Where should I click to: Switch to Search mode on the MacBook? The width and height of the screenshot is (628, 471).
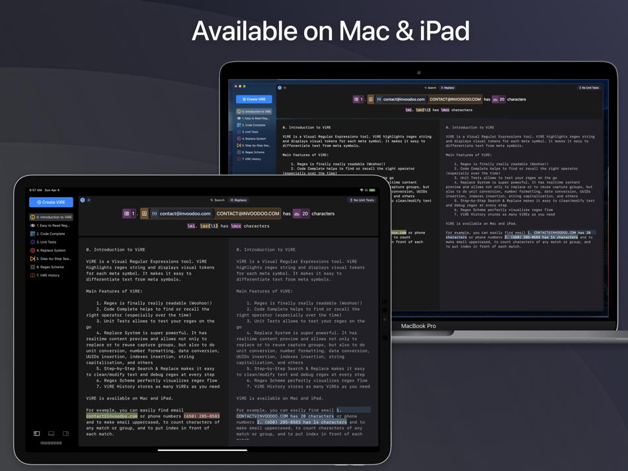point(430,88)
